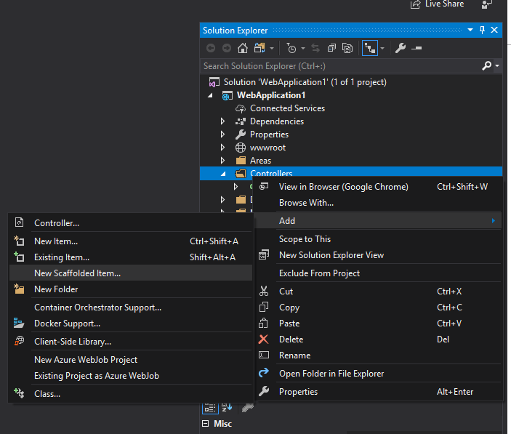The height and width of the screenshot is (434, 511).
Task: Select the WebApplication1 project
Action: [271, 95]
